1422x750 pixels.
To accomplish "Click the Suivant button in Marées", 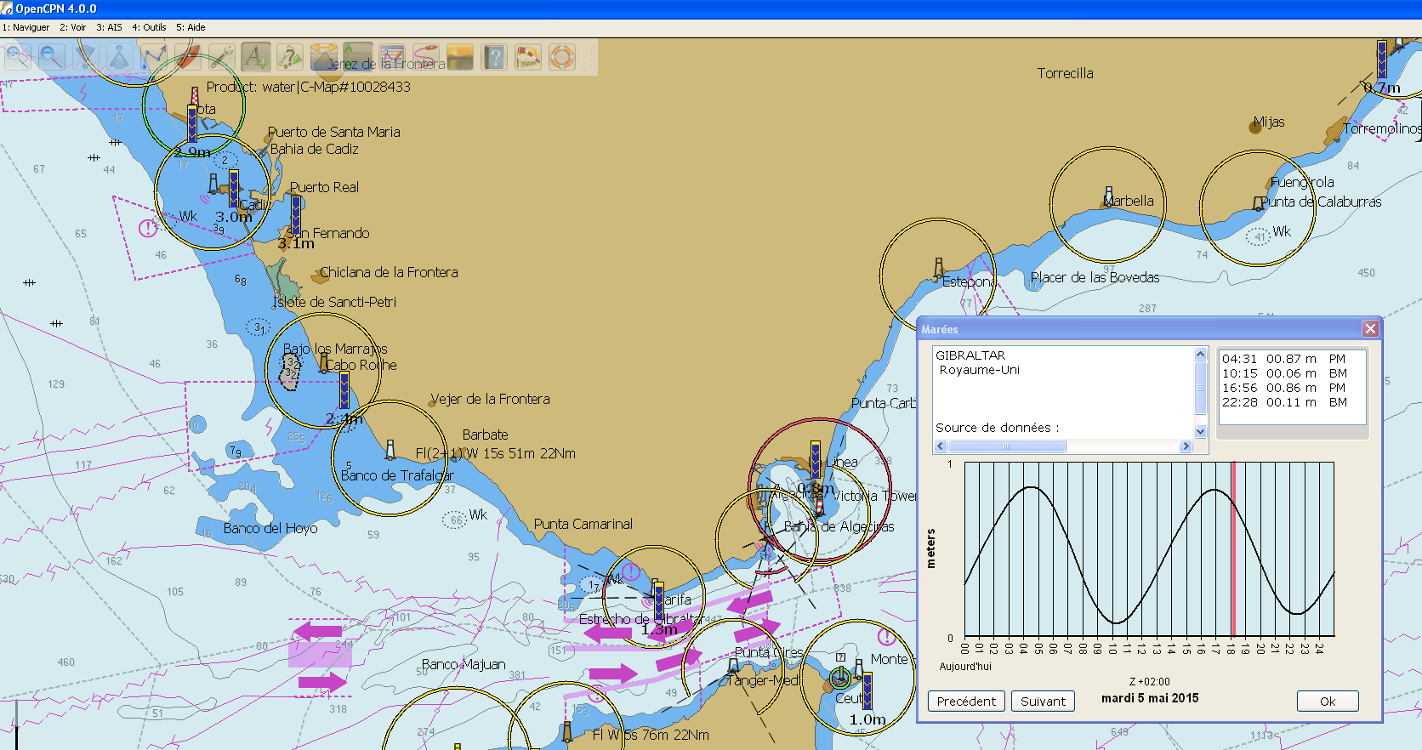I will [1043, 702].
